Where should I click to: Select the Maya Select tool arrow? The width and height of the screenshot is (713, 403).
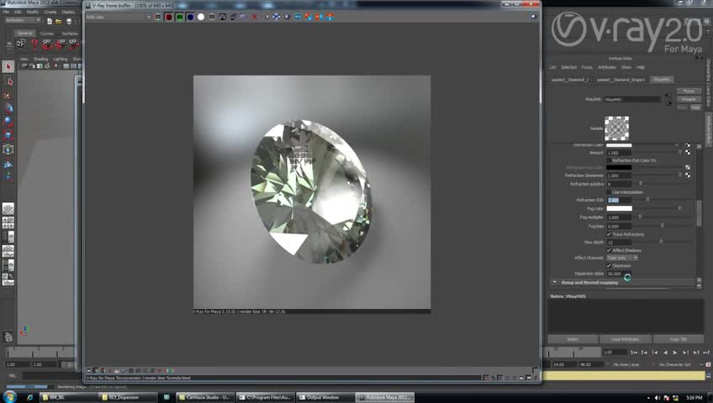click(8, 66)
